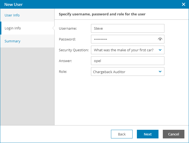Click the 'What was the make of your first car?' combo box
The image size is (189, 143).
point(124,50)
